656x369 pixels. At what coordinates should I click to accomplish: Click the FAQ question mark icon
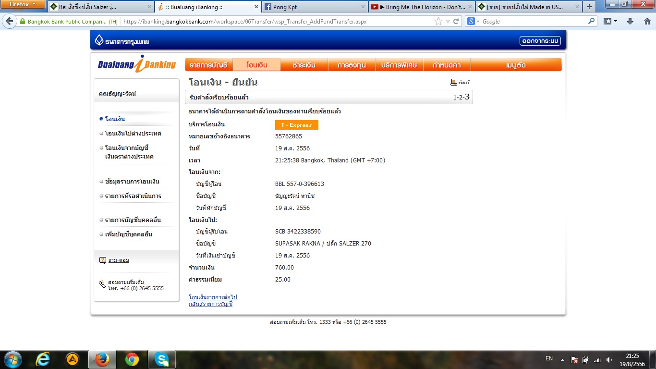pyautogui.click(x=102, y=260)
